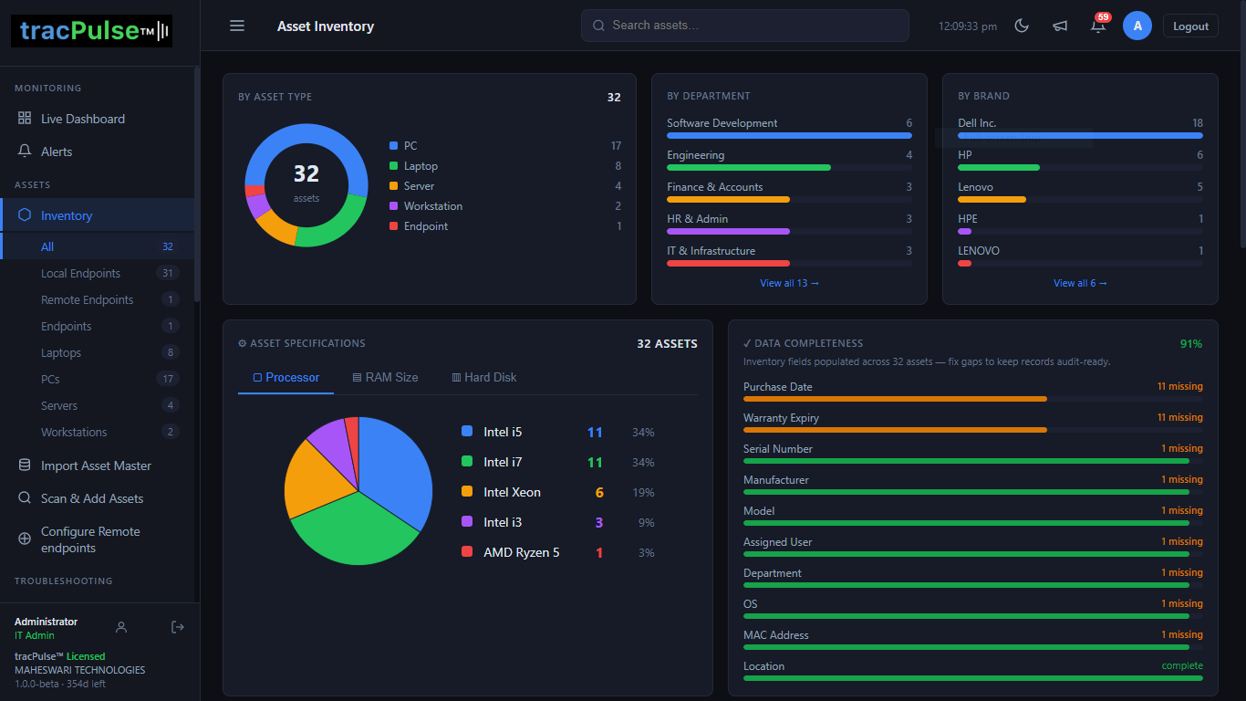Select the Engineering department row

(789, 159)
